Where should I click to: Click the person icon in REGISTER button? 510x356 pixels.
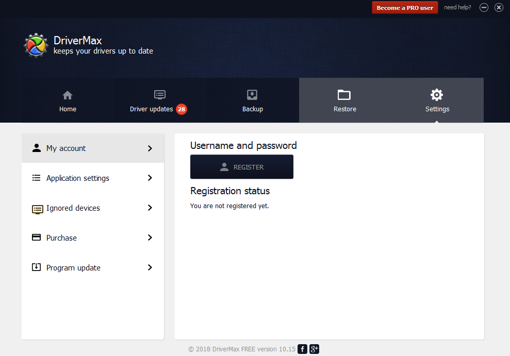pos(224,166)
